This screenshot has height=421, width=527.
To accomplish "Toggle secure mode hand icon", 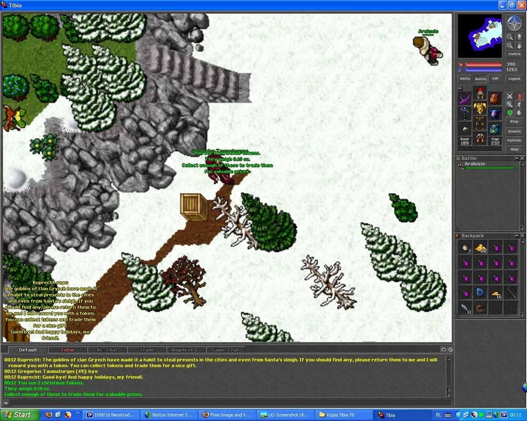I will tap(519, 113).
